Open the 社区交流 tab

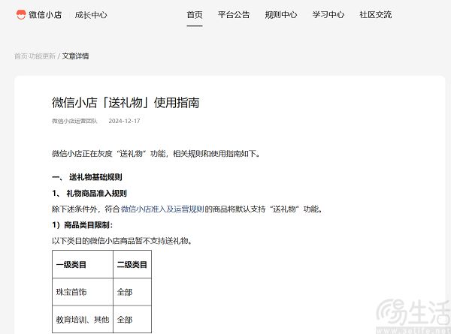click(x=375, y=15)
